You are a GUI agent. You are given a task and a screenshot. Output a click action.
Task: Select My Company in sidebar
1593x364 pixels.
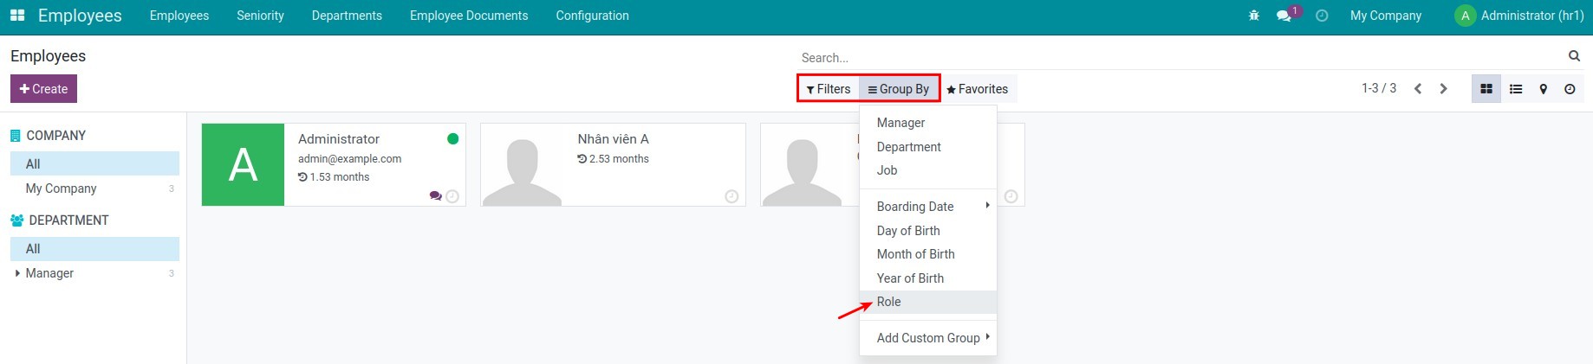tap(61, 188)
